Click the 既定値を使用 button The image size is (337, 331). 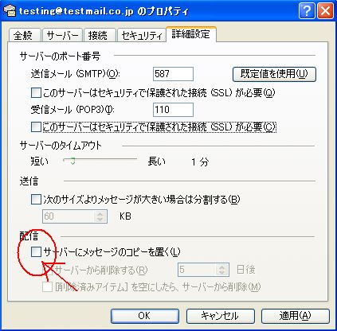pyautogui.click(x=274, y=74)
